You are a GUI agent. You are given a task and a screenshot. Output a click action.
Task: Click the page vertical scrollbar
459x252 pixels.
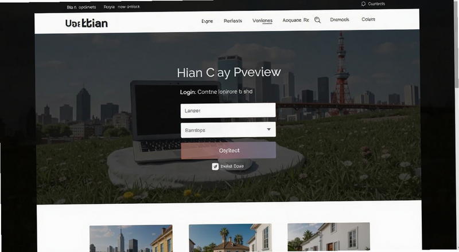point(456,44)
